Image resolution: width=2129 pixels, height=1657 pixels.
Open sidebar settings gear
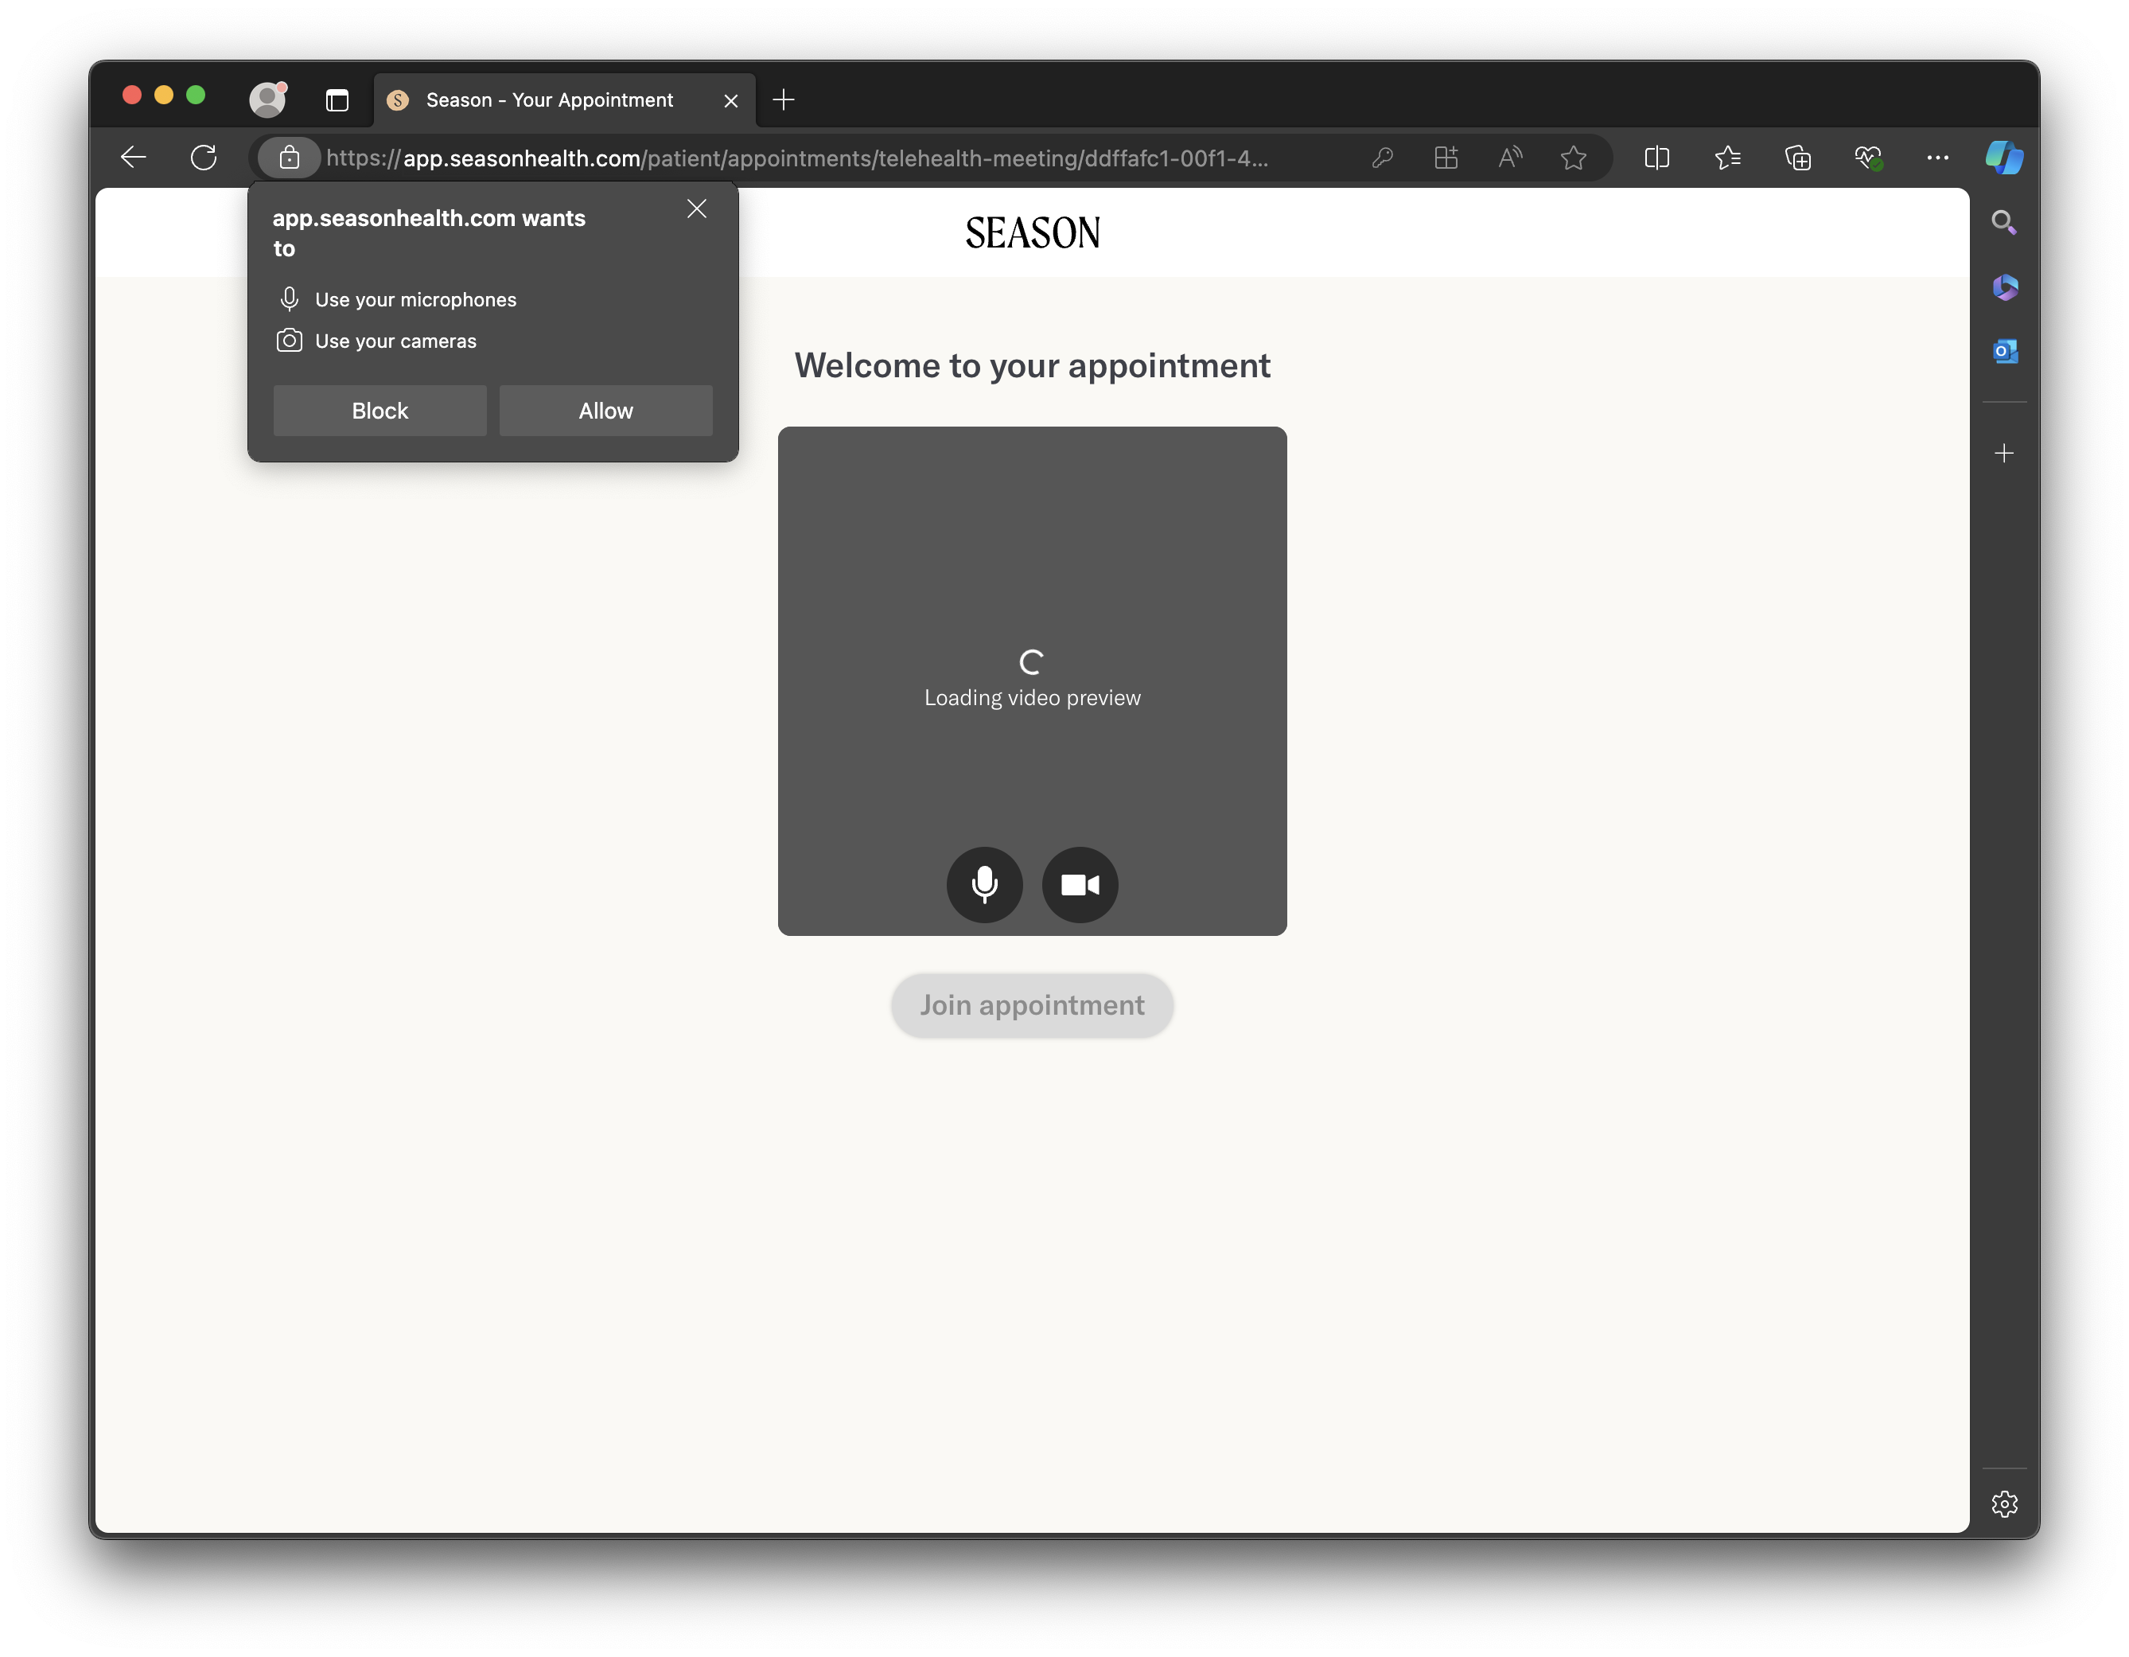click(x=2004, y=1504)
